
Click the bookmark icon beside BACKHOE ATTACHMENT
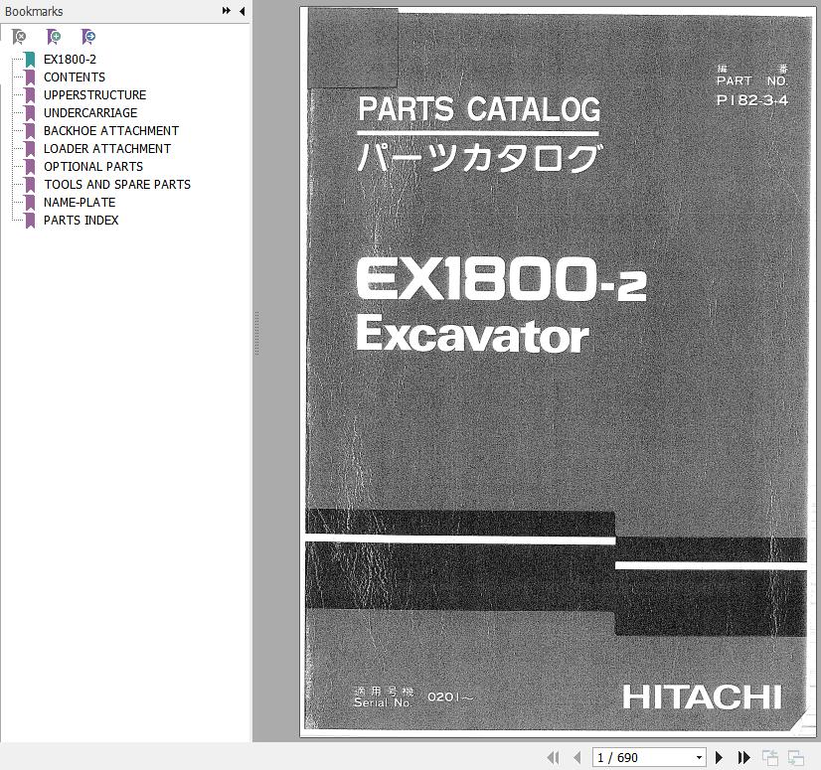(x=30, y=131)
